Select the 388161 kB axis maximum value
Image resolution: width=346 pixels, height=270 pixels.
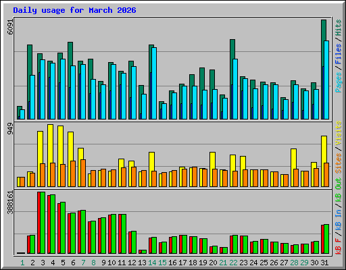10,202
